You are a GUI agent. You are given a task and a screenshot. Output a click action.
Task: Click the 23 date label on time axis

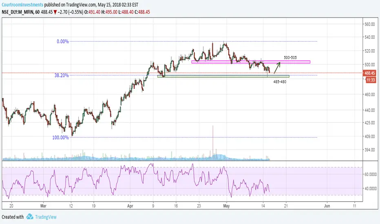[x=199, y=206]
